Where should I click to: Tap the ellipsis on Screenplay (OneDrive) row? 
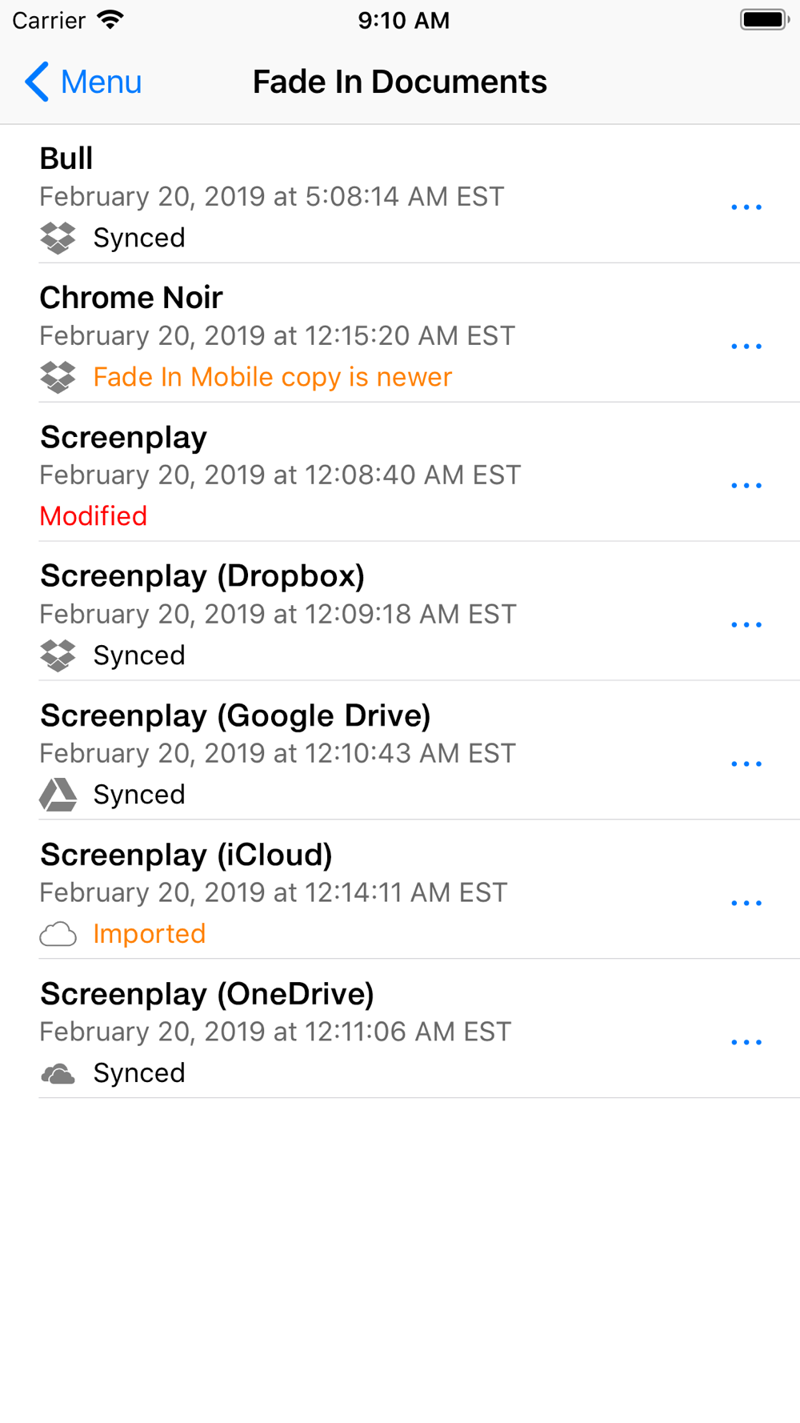[746, 1043]
